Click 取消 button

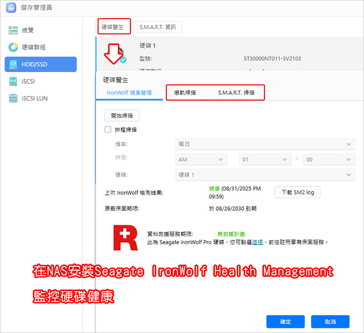(330, 321)
